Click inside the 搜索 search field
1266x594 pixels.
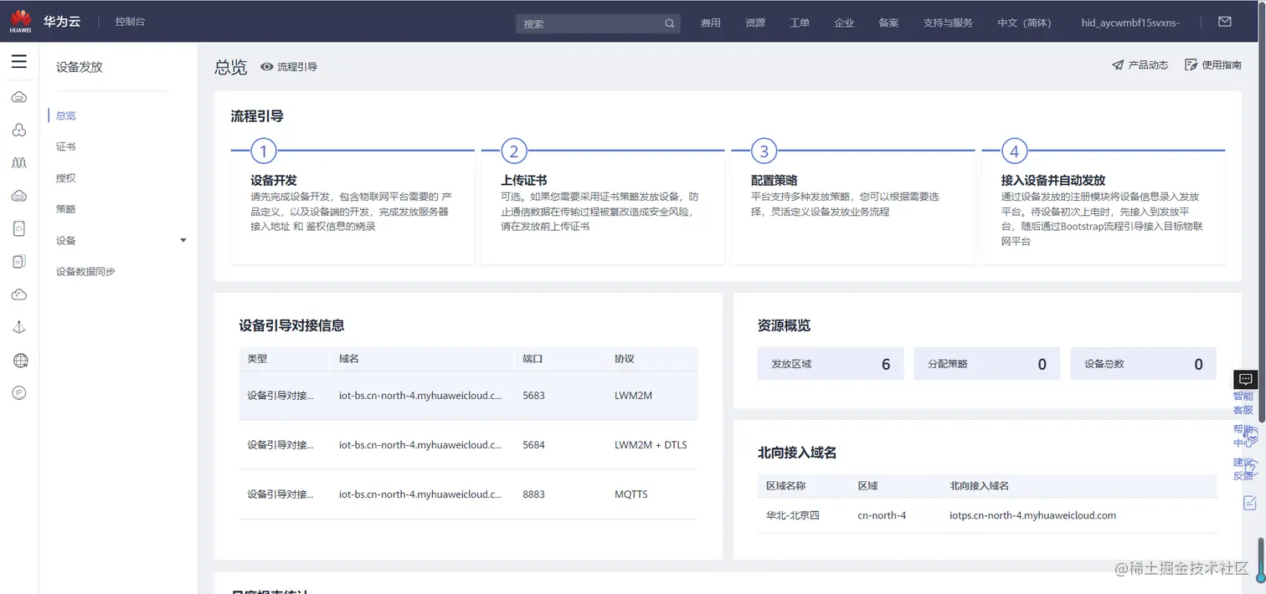586,23
